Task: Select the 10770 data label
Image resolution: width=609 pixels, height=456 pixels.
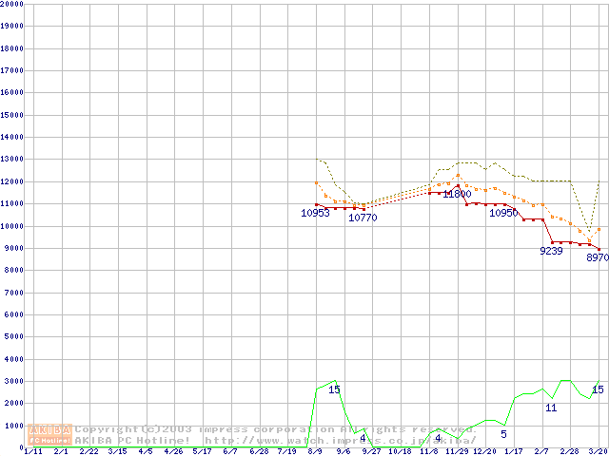Action: click(x=363, y=218)
